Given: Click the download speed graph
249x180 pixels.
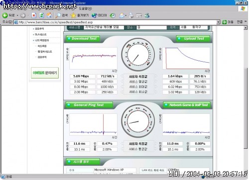Looking at the screenshot, I should coord(93,58).
